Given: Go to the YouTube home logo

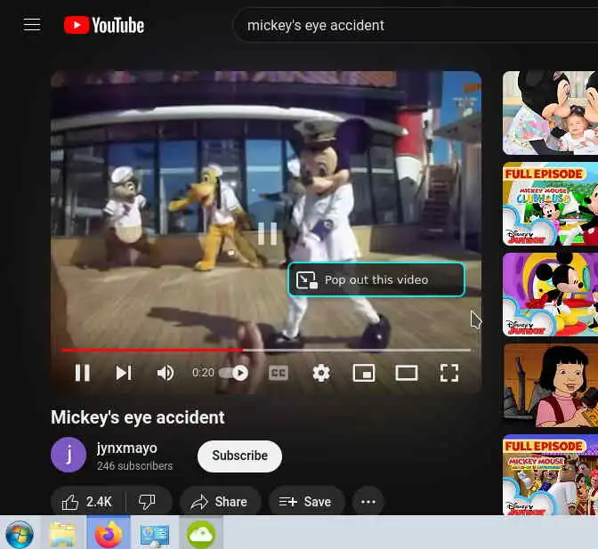Looking at the screenshot, I should pos(104,25).
